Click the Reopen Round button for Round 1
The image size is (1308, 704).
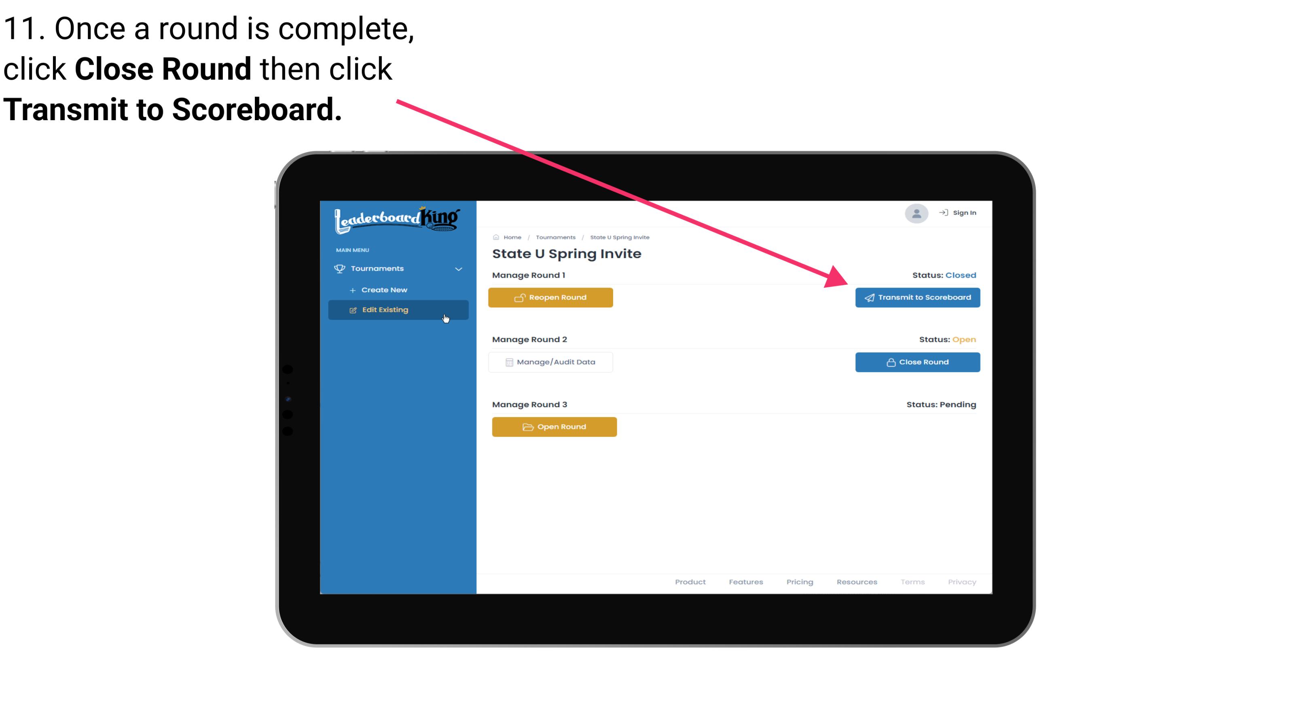552,297
